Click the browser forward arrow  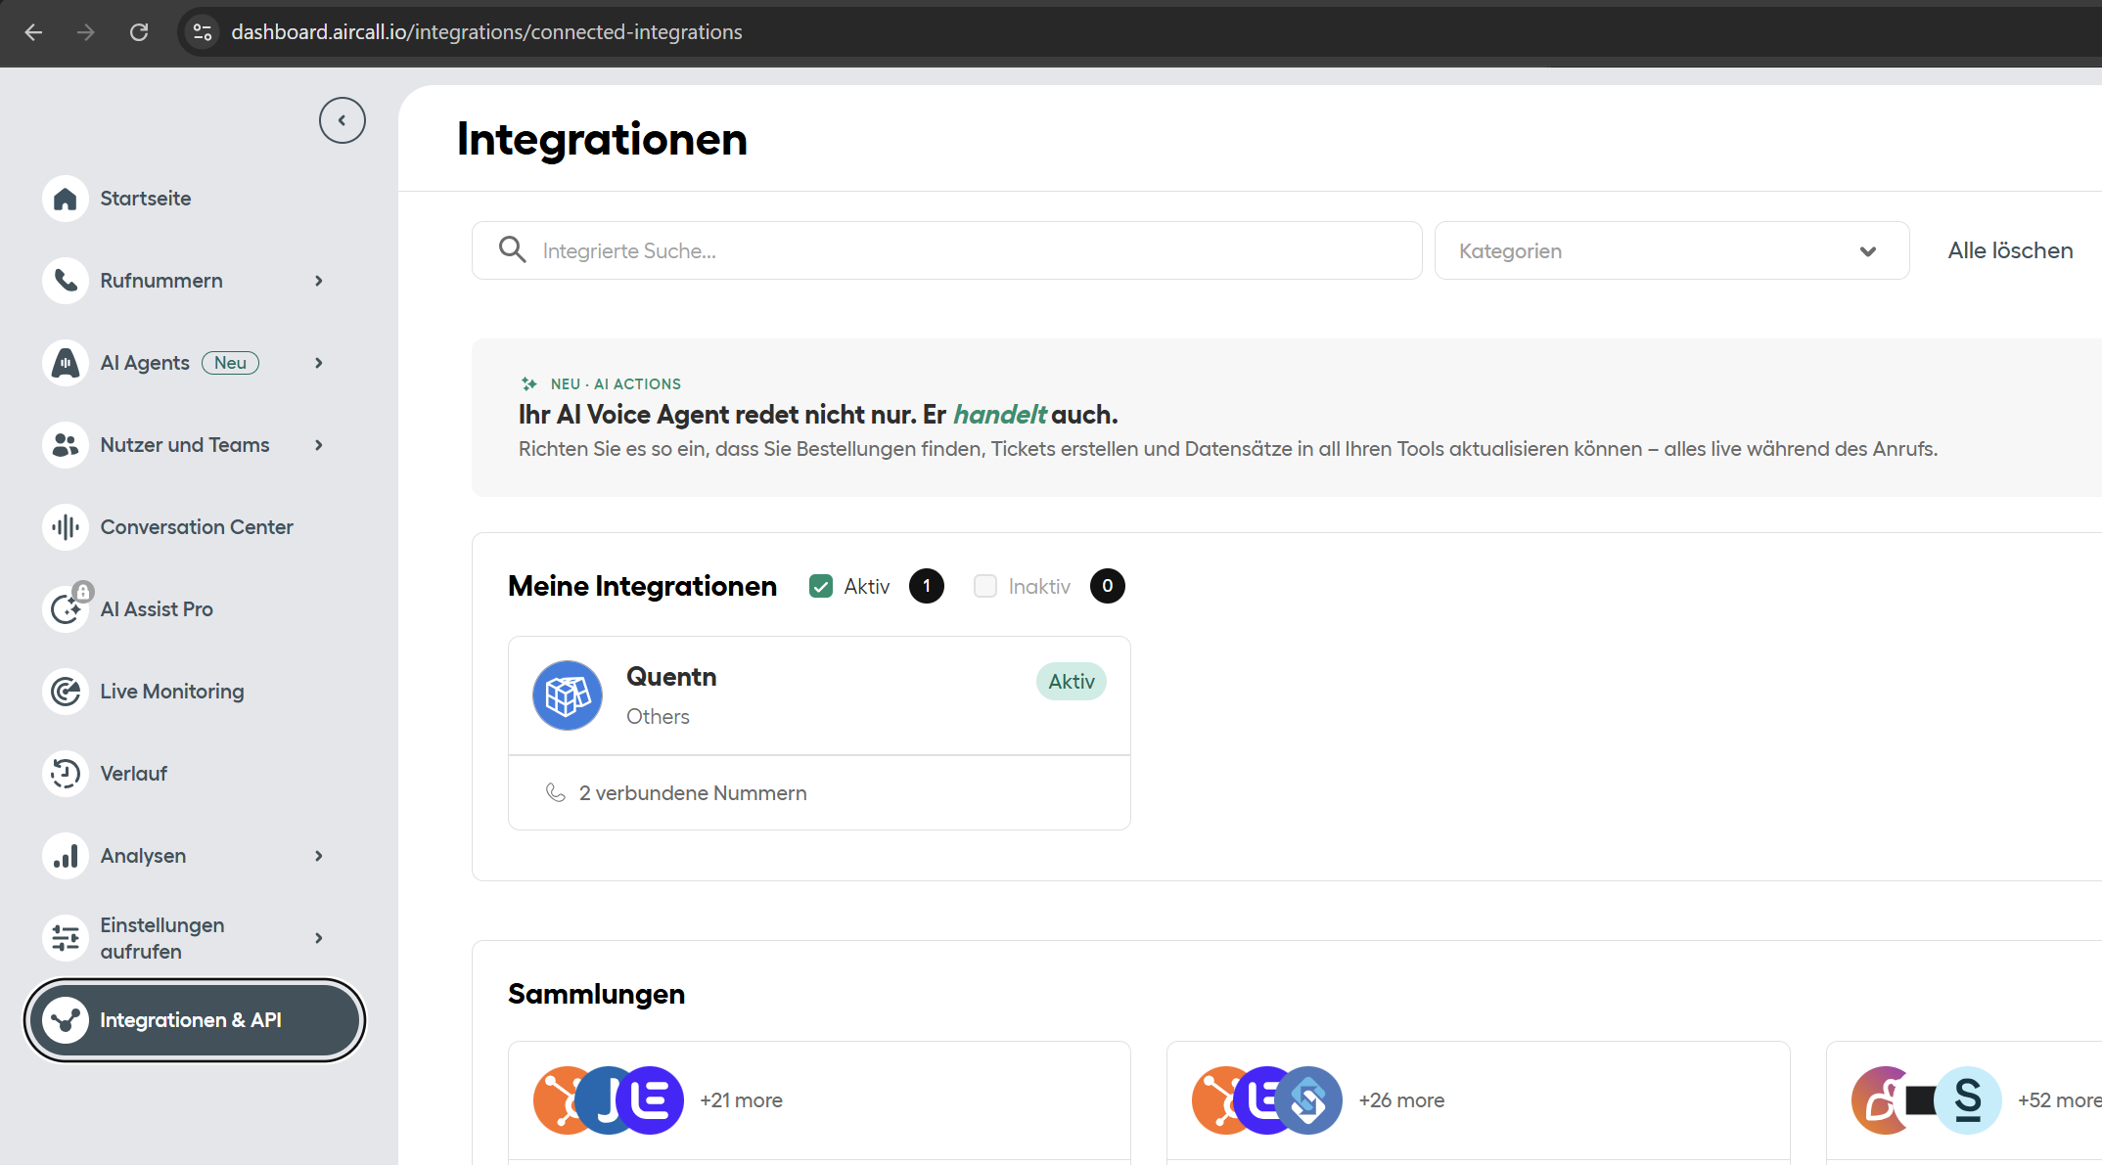pyautogui.click(x=86, y=32)
